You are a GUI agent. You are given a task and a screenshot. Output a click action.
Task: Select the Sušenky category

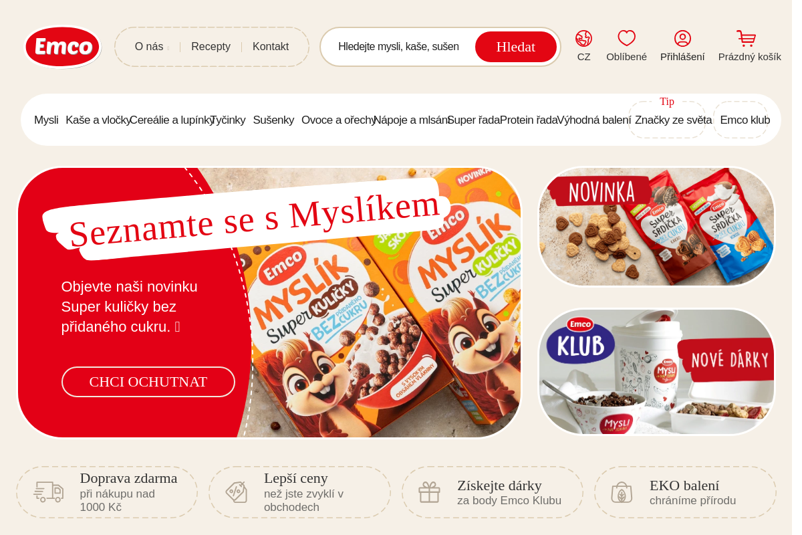click(x=273, y=120)
